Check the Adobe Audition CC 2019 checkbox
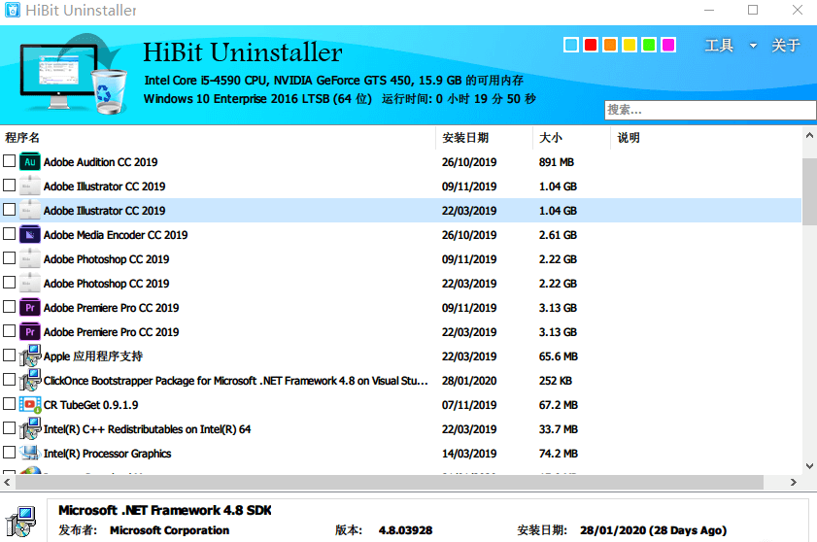The image size is (817, 542). [x=10, y=161]
